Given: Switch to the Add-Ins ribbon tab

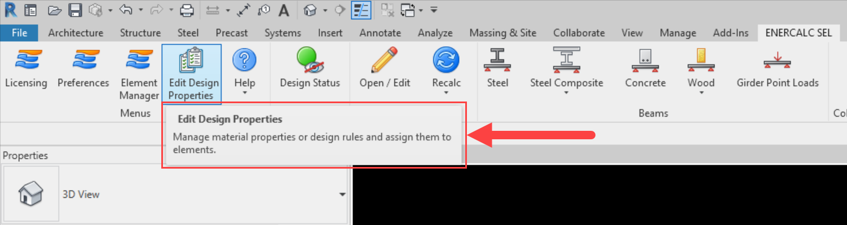Looking at the screenshot, I should click(x=731, y=33).
